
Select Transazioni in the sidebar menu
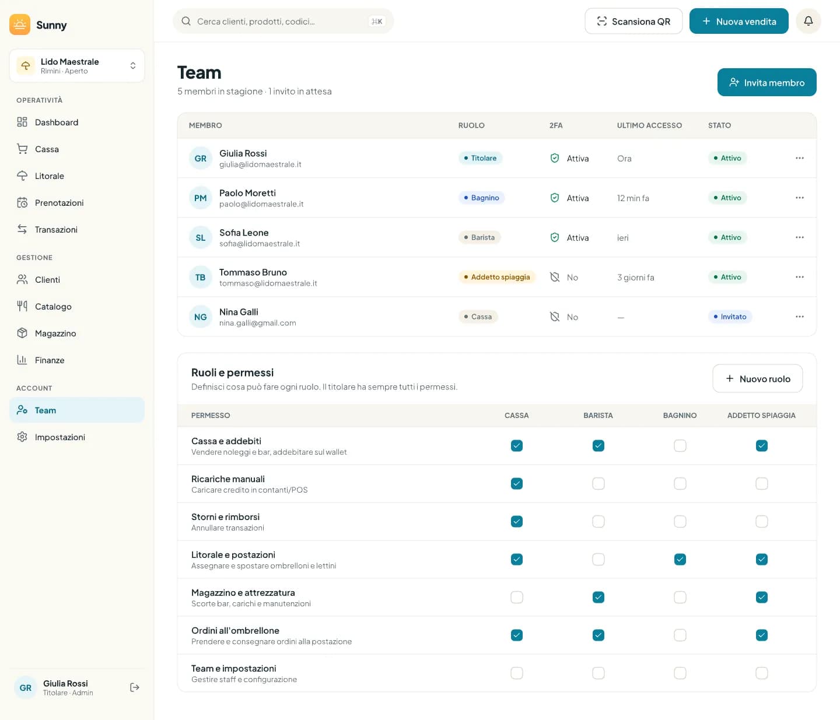tap(77, 230)
